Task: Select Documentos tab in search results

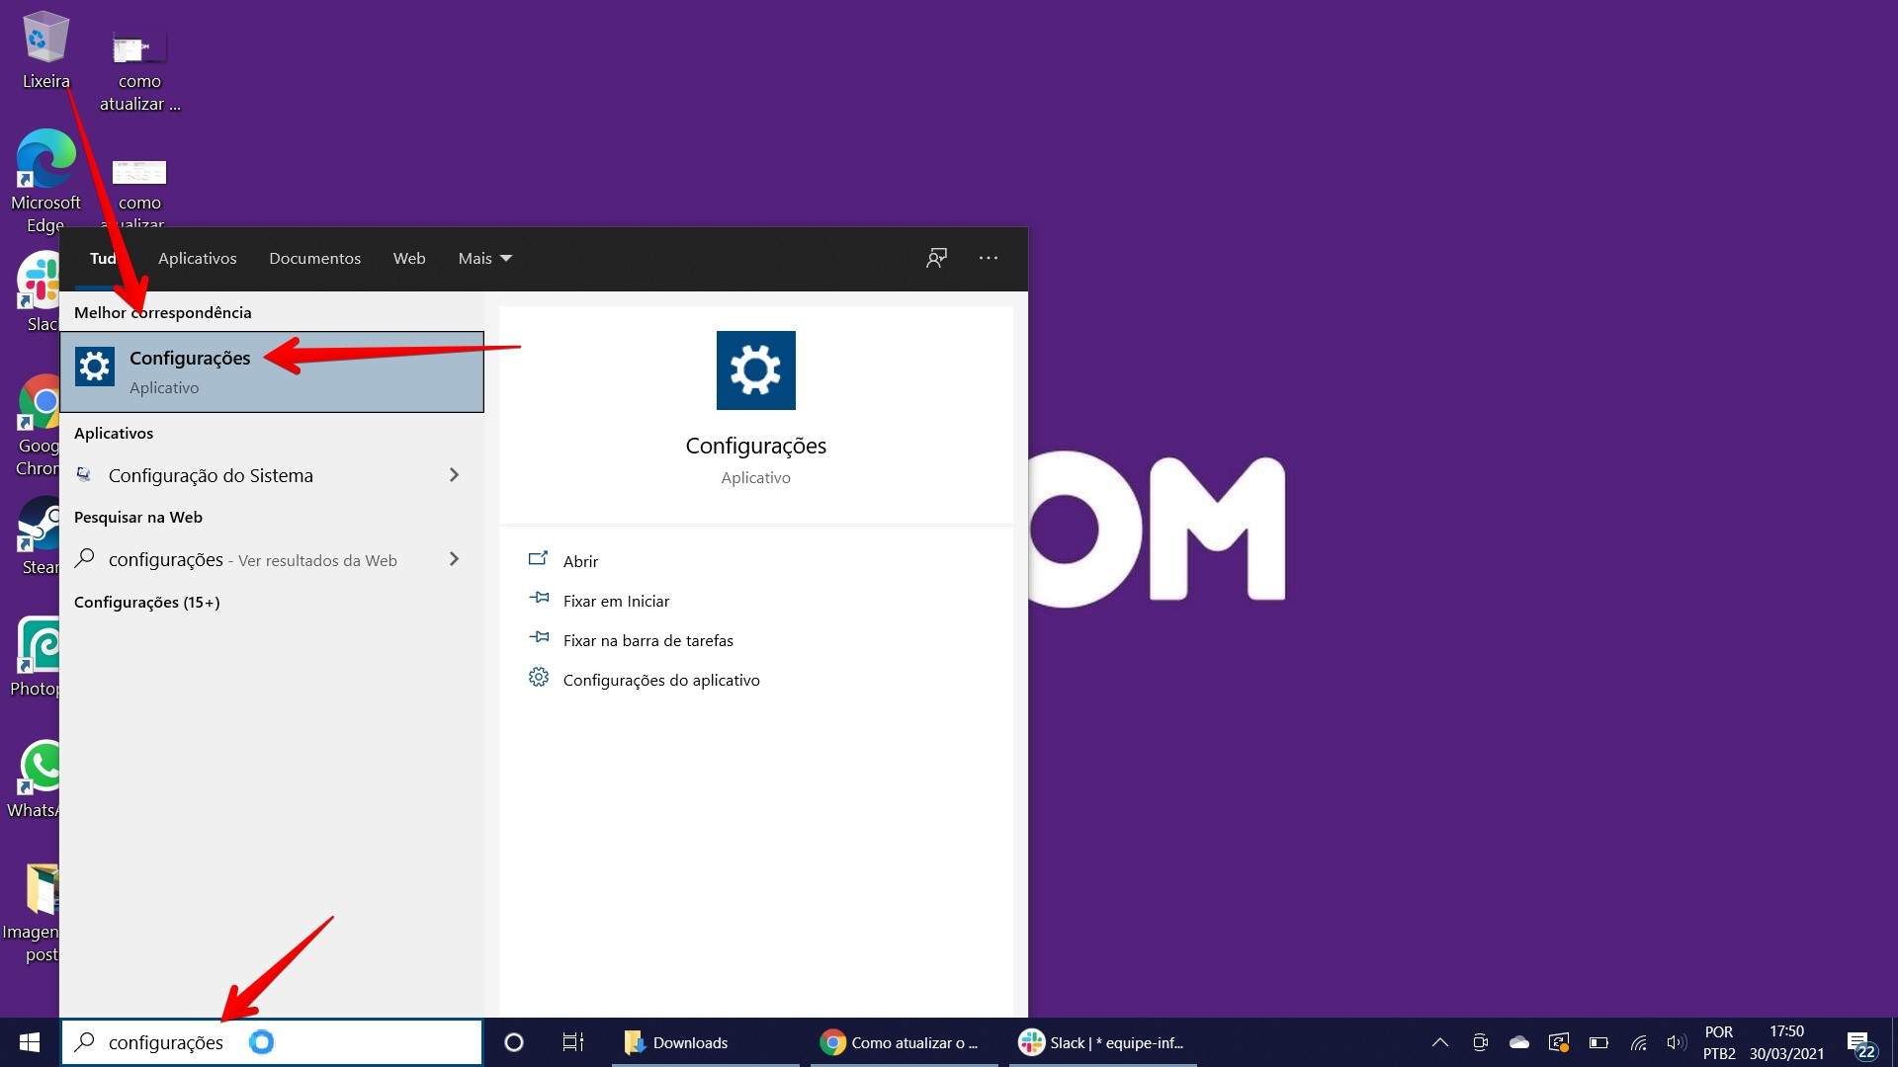Action: tap(315, 258)
